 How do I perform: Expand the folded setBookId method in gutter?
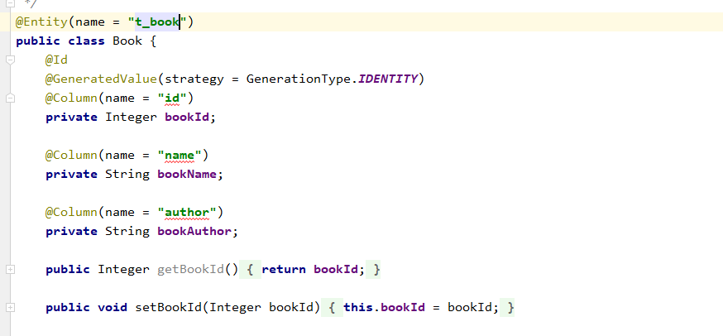tap(9, 307)
